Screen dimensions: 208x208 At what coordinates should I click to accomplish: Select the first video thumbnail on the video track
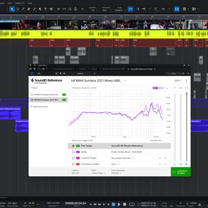tap(6, 24)
